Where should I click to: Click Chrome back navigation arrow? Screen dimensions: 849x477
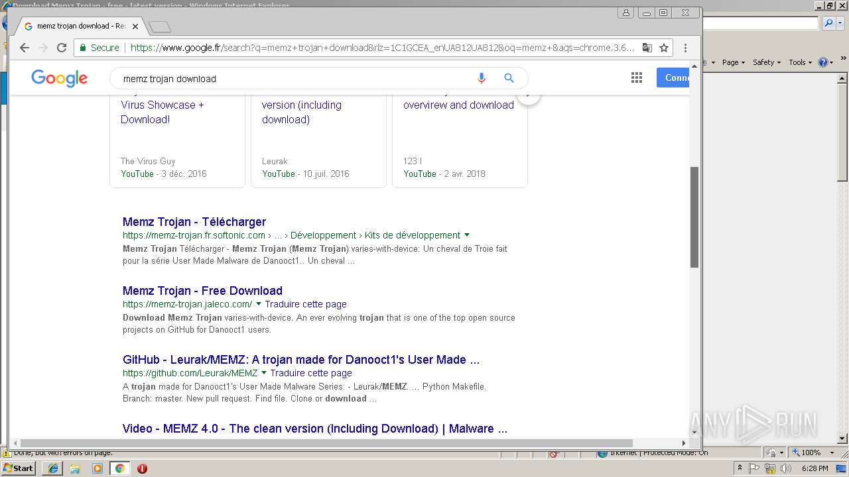(x=25, y=48)
